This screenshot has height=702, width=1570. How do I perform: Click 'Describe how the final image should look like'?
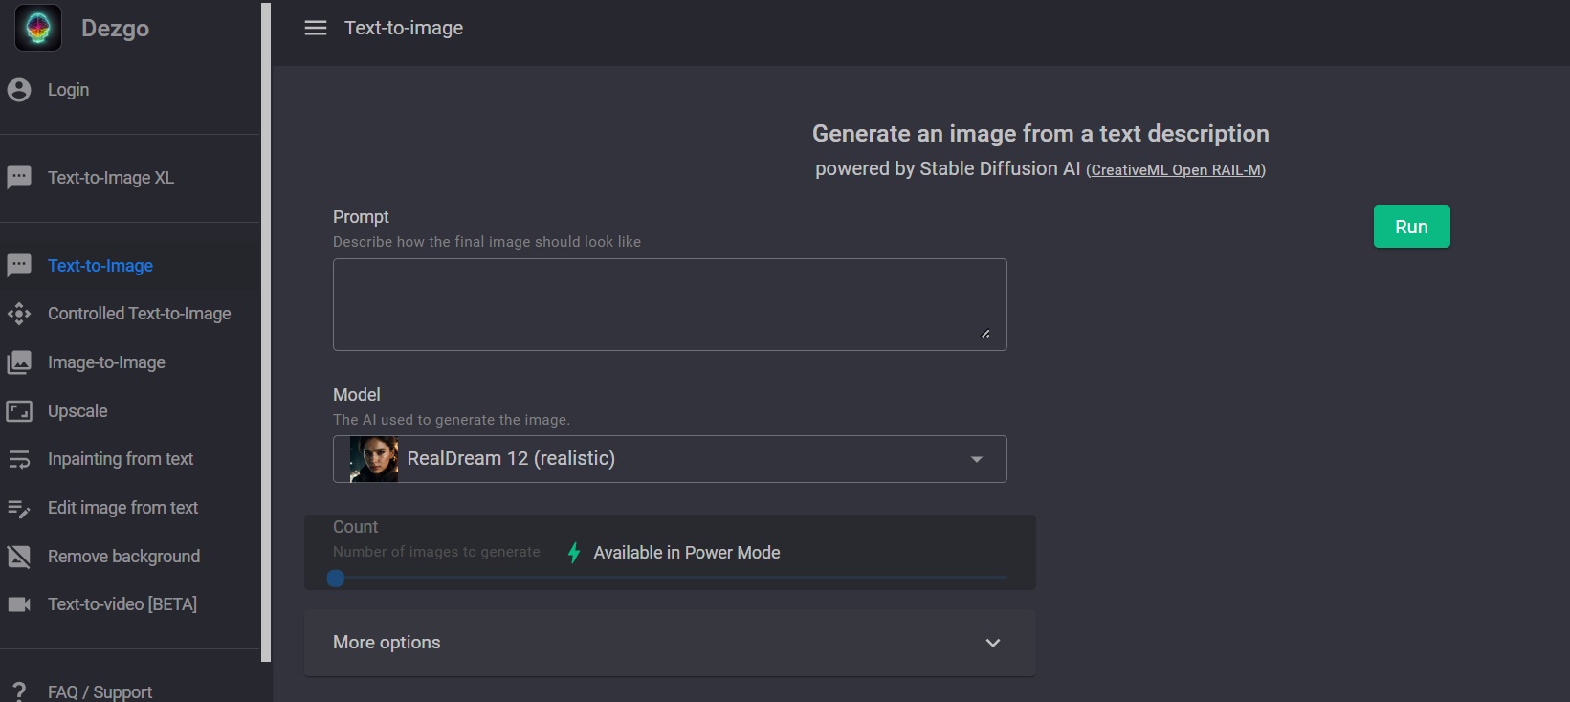pos(487,242)
